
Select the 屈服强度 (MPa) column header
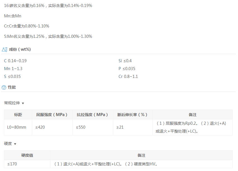52,115
